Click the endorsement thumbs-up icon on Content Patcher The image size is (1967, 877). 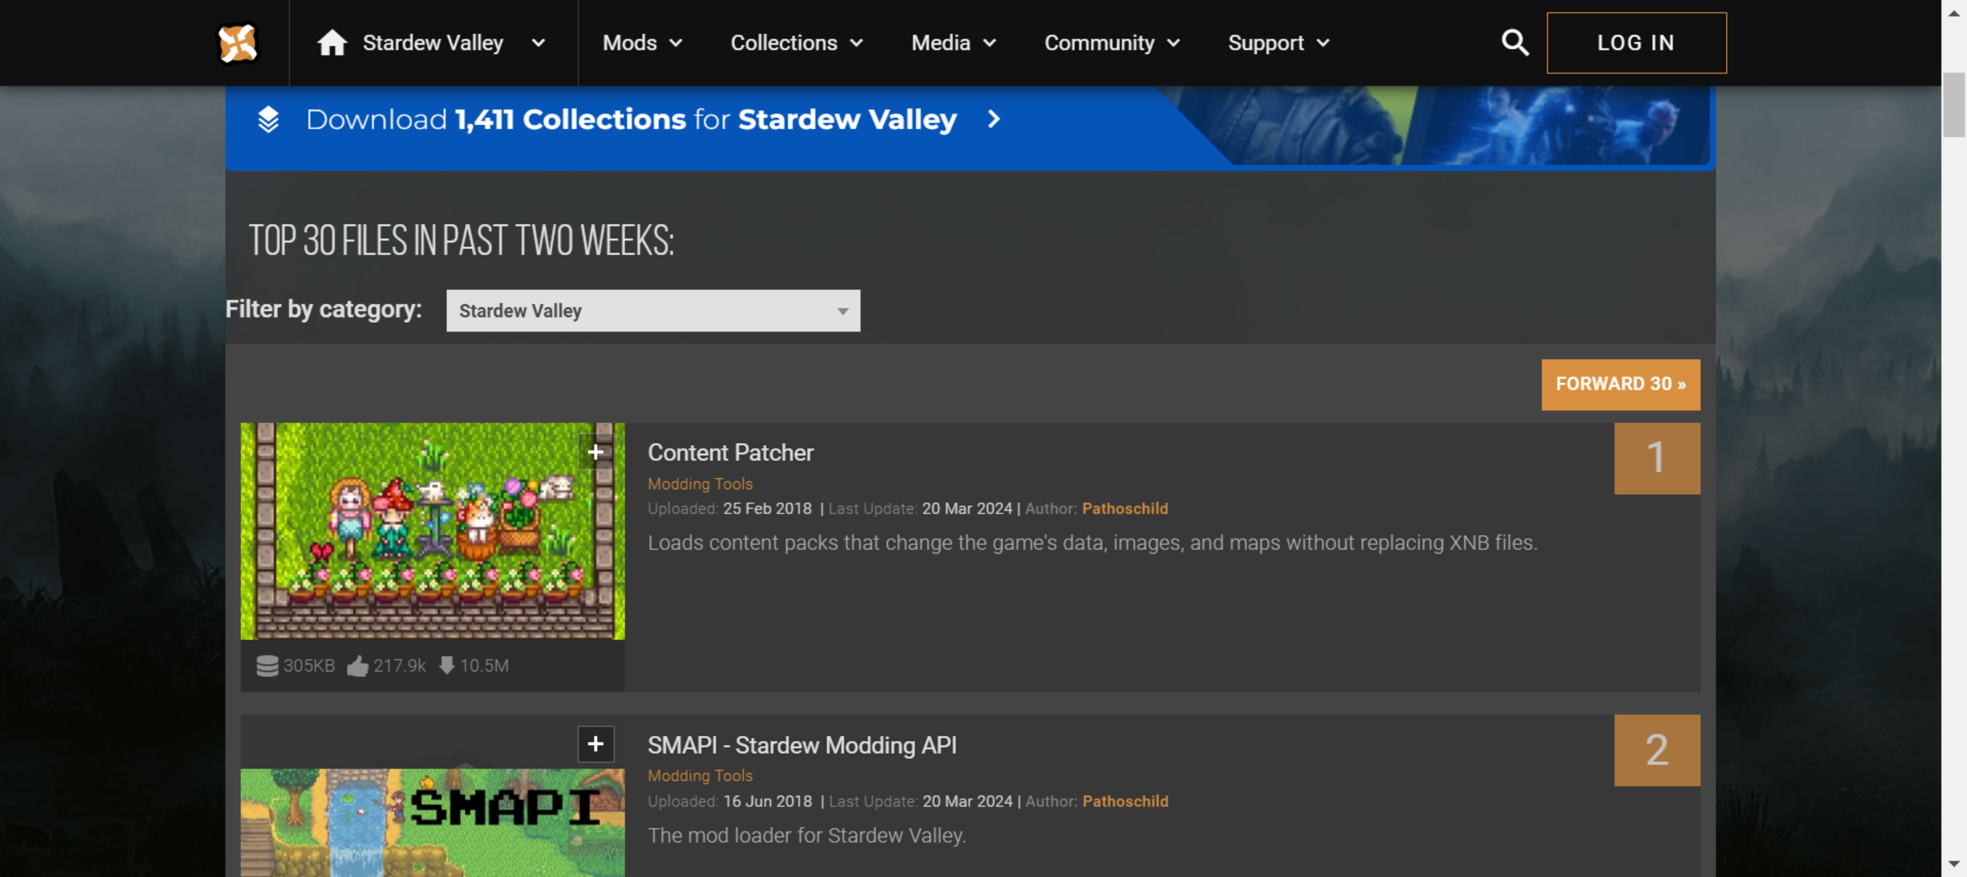358,665
